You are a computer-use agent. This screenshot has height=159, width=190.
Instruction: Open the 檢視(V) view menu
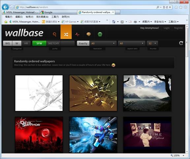coord(29,17)
